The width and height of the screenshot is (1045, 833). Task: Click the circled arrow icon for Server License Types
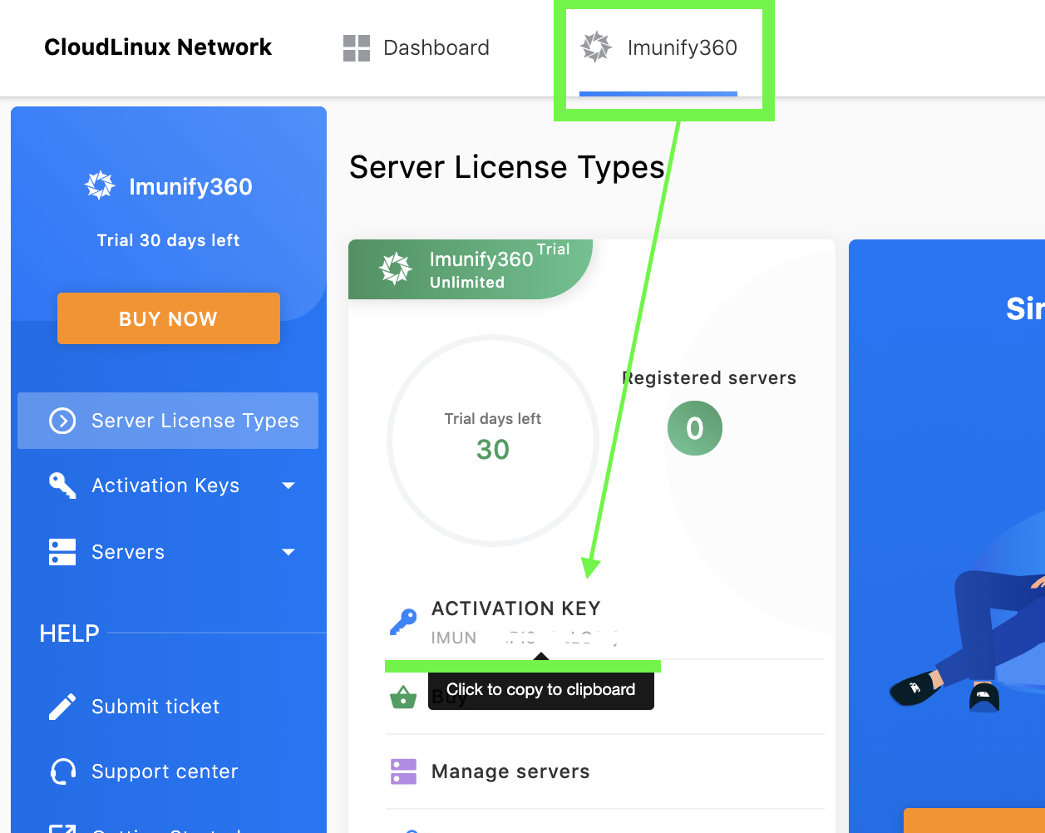coord(62,421)
